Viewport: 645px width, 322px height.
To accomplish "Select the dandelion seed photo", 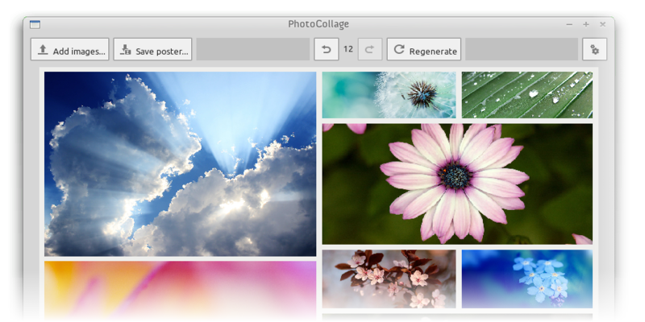I will click(389, 95).
